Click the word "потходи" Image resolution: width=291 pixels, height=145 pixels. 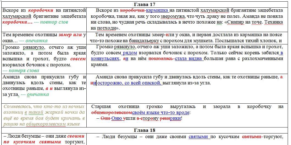pyautogui.click(x=107, y=29)
